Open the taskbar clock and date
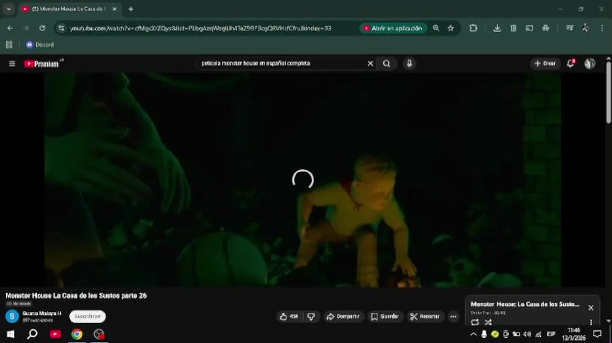The height and width of the screenshot is (343, 612). point(574,334)
